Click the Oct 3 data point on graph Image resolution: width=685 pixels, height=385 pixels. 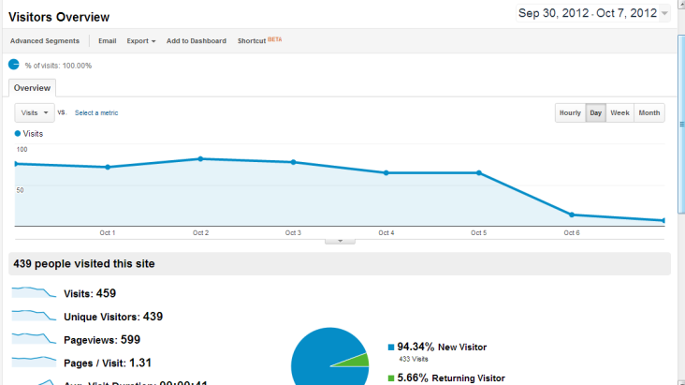point(293,162)
